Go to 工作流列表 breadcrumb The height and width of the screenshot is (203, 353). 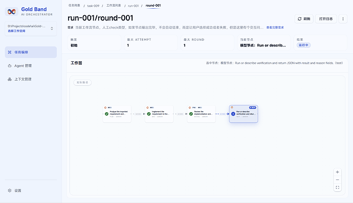click(114, 6)
